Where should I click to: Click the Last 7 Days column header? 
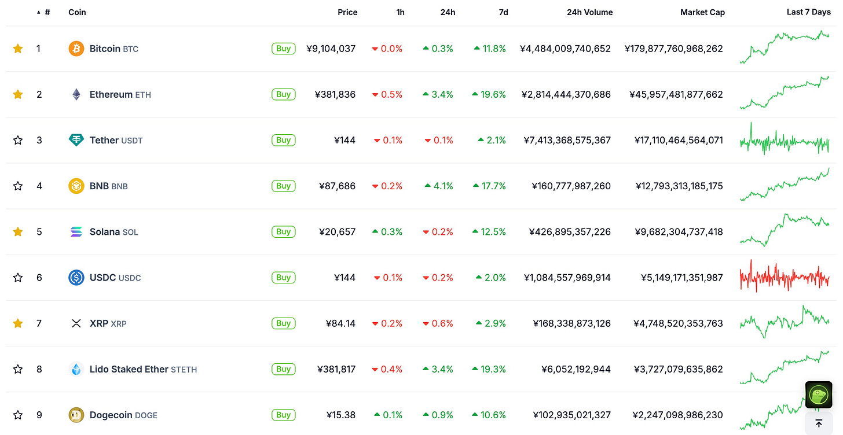808,12
